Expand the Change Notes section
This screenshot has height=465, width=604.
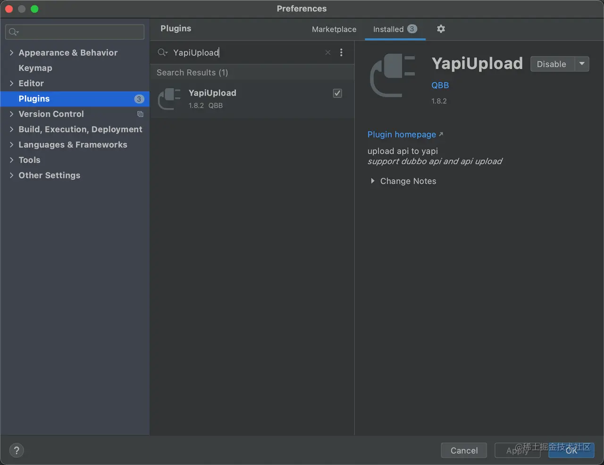coord(372,181)
